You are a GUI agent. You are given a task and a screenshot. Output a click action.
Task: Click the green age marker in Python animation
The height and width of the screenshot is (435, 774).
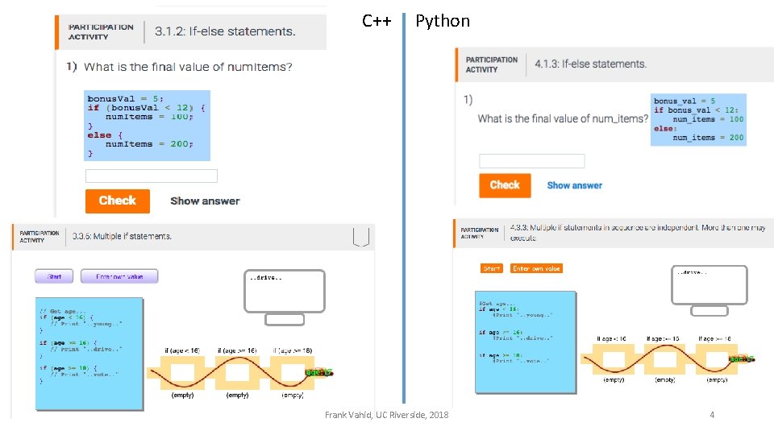tap(742, 359)
